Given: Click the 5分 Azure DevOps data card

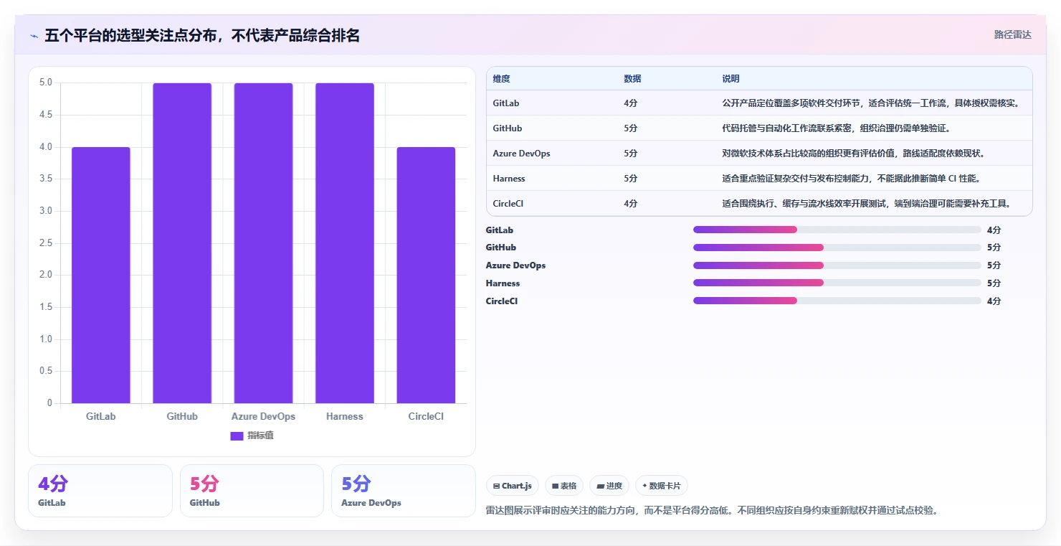Looking at the screenshot, I should (404, 491).
